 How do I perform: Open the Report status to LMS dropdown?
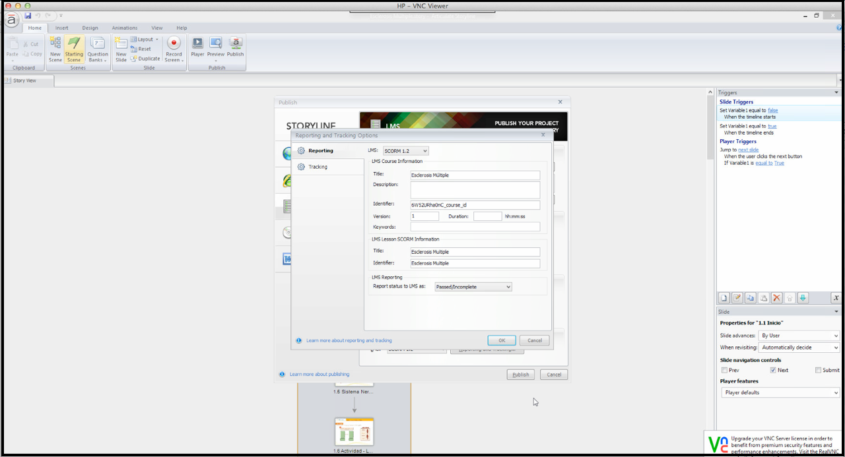(473, 287)
